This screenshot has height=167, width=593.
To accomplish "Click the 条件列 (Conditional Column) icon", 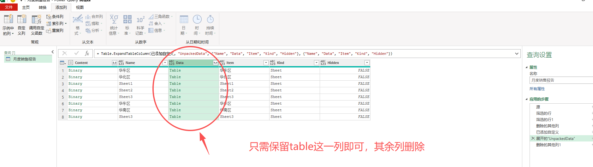I will (x=49, y=17).
